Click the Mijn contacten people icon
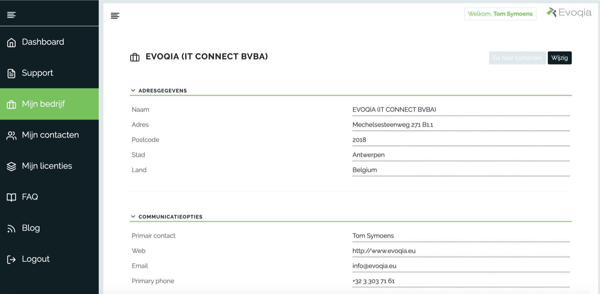Viewport: 600px width, 294px height. click(11, 135)
